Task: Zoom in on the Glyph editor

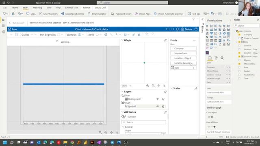Action: tap(147, 86)
